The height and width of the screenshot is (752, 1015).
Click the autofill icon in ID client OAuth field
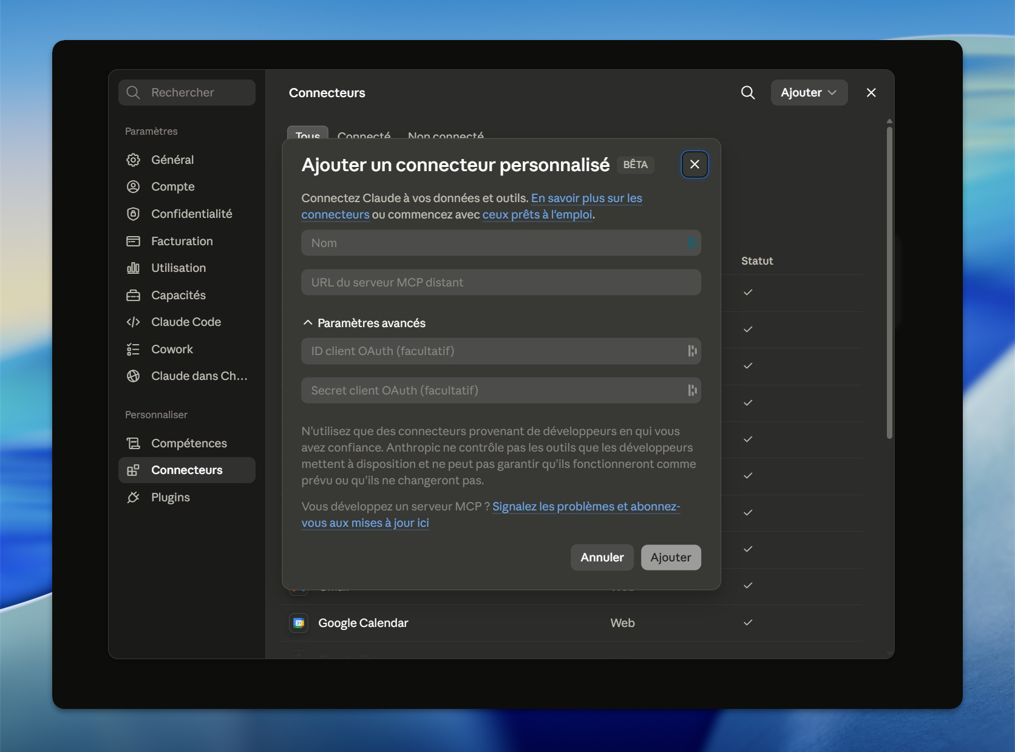pos(692,351)
